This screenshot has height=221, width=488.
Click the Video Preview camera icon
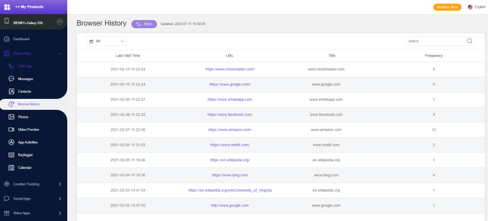(11, 129)
